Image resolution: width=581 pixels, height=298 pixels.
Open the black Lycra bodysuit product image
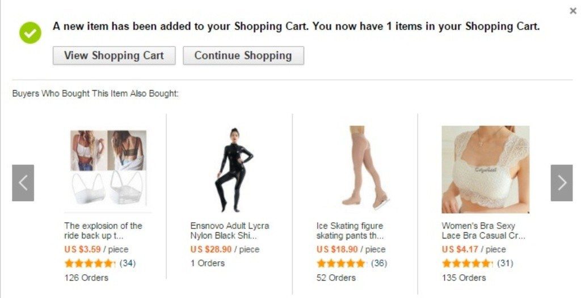pyautogui.click(x=234, y=169)
